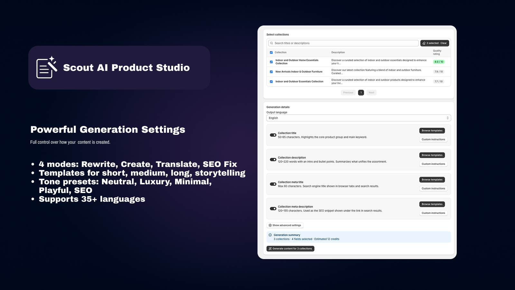Disable the Collection title toggle

(273, 135)
